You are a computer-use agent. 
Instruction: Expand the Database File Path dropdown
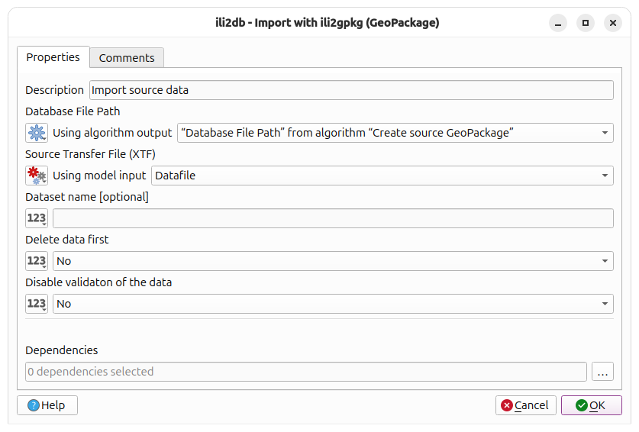(x=395, y=133)
